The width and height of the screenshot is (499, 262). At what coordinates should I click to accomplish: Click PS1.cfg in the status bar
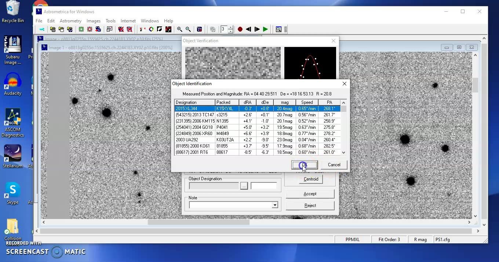(442, 240)
